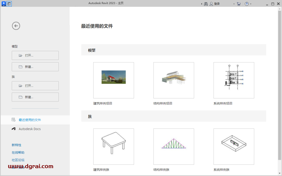
Task: Select the 最近使用的文件 tab in sidebar
Action: click(x=35, y=120)
